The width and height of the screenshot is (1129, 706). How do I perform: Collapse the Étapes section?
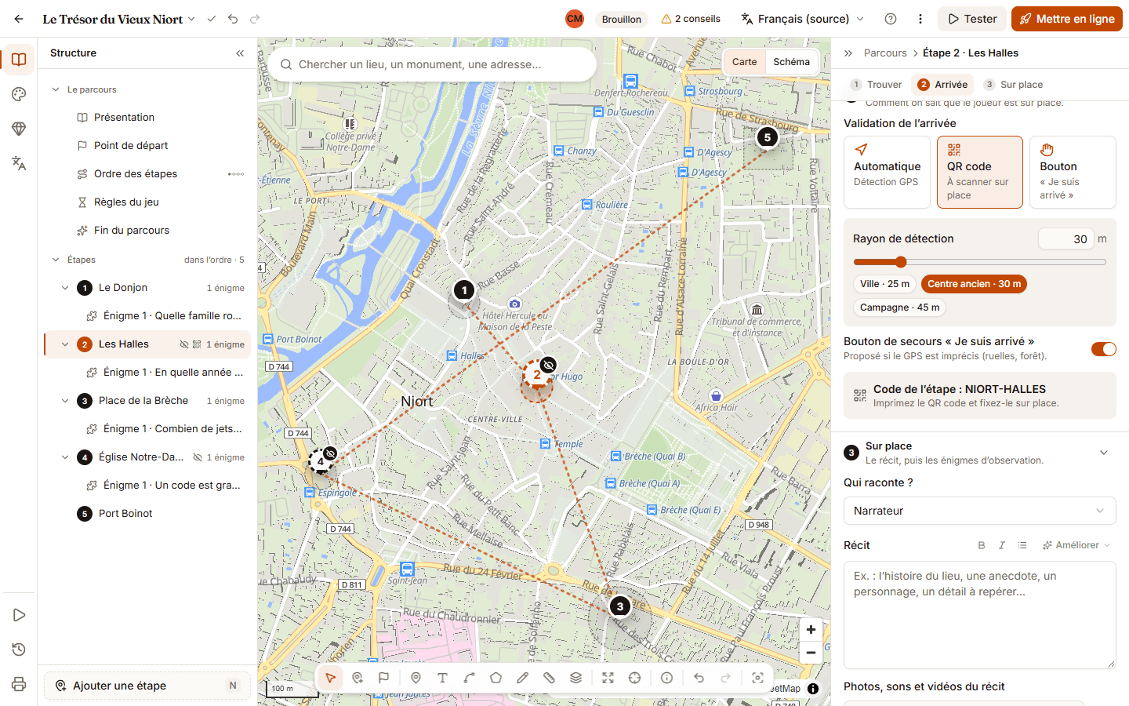[56, 260]
